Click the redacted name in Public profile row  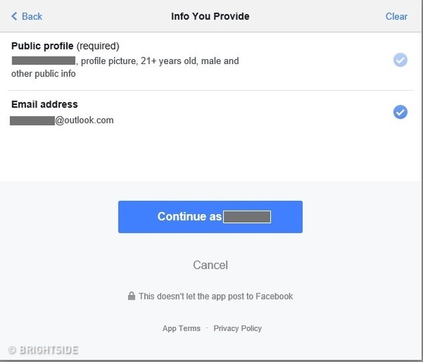click(x=43, y=61)
